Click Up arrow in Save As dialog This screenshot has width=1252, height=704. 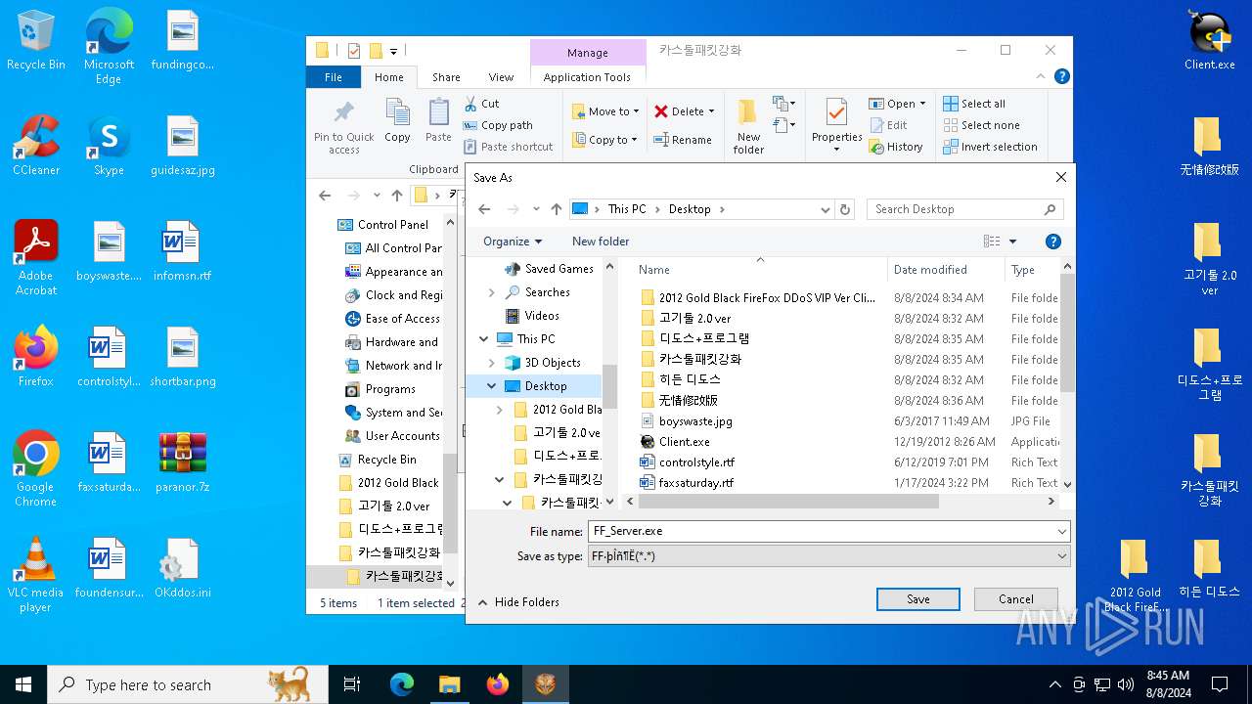click(557, 209)
